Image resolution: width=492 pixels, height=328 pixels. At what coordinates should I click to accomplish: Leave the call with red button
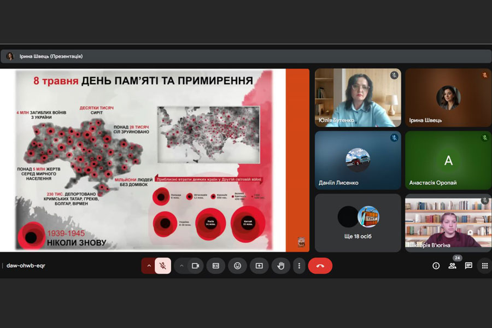320,266
